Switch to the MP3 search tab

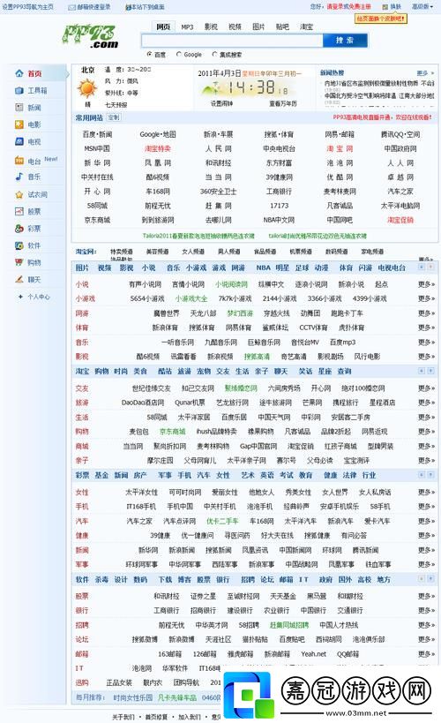[187, 26]
